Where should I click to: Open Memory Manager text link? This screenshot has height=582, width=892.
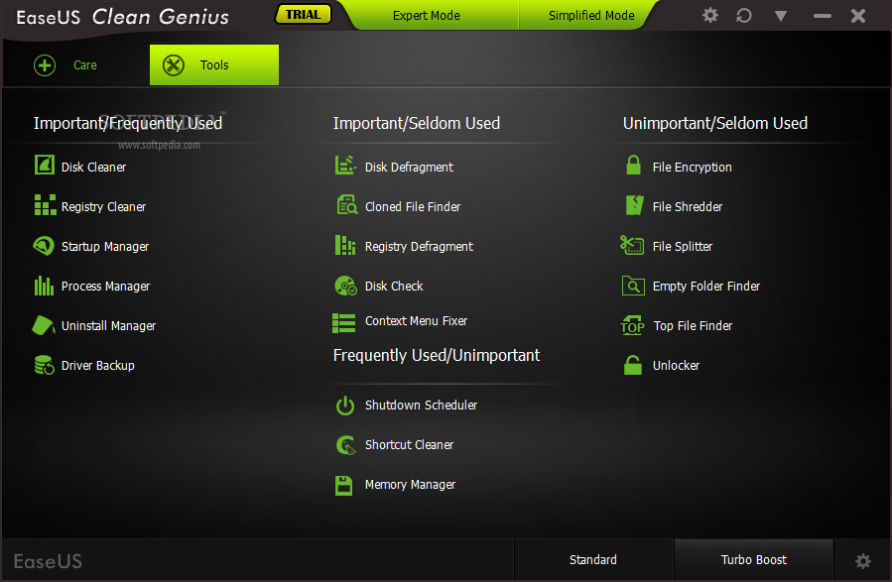click(410, 485)
